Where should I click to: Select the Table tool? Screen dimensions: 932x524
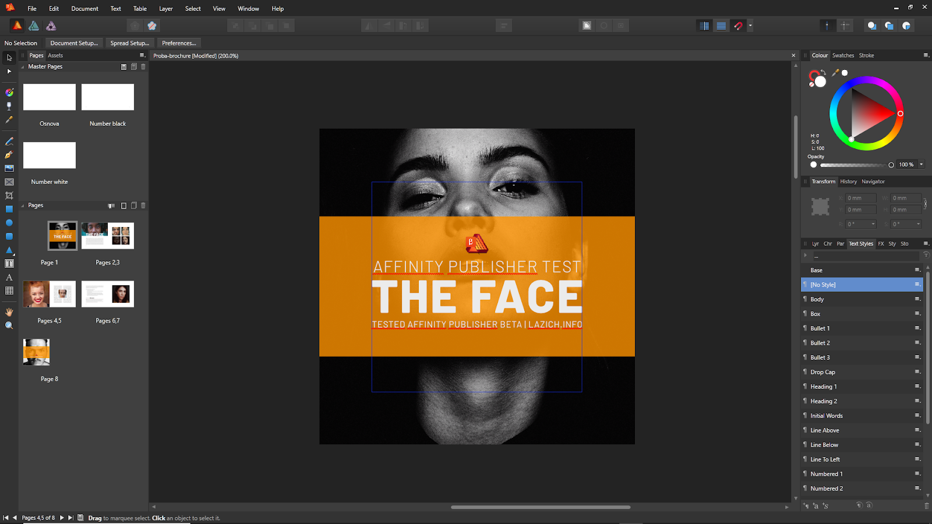pyautogui.click(x=9, y=291)
